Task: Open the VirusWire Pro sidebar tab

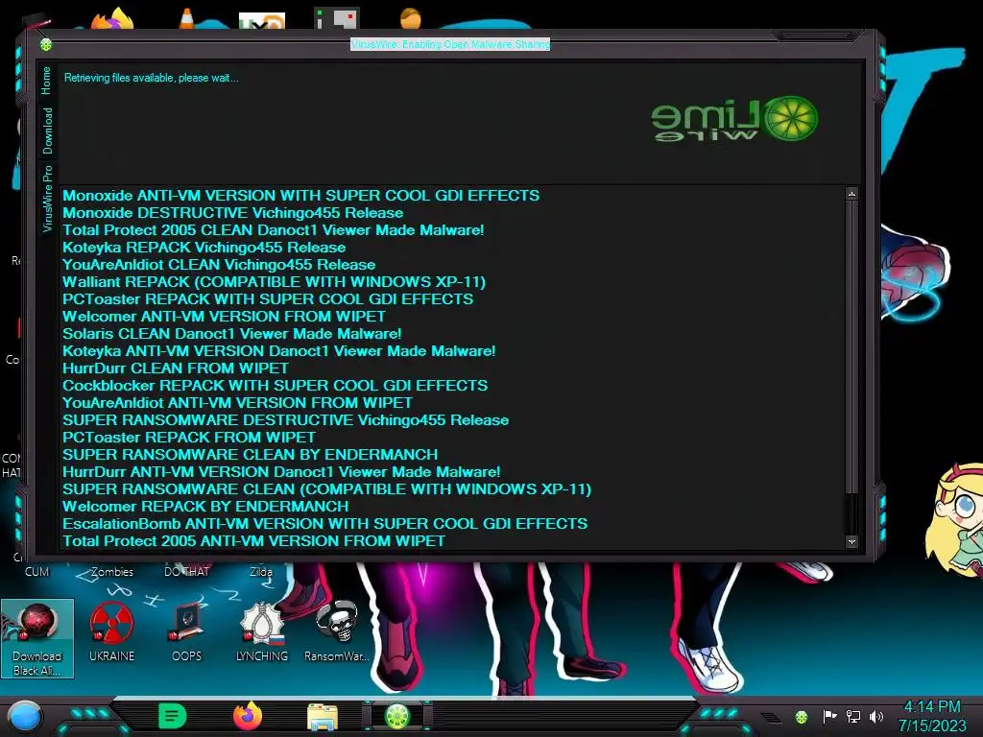Action: click(x=48, y=199)
